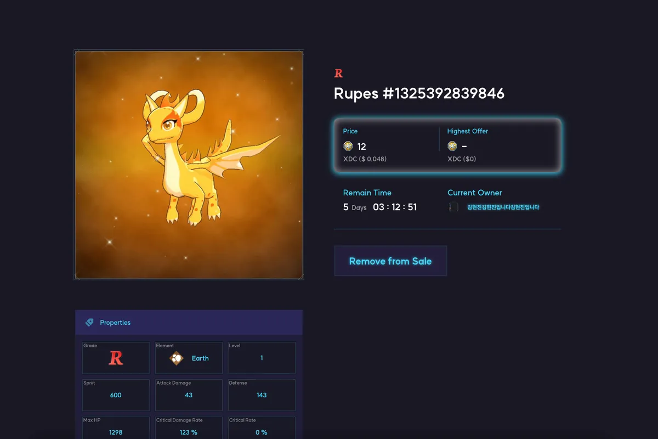Click the XDC coin icon beside price 12

click(x=348, y=146)
